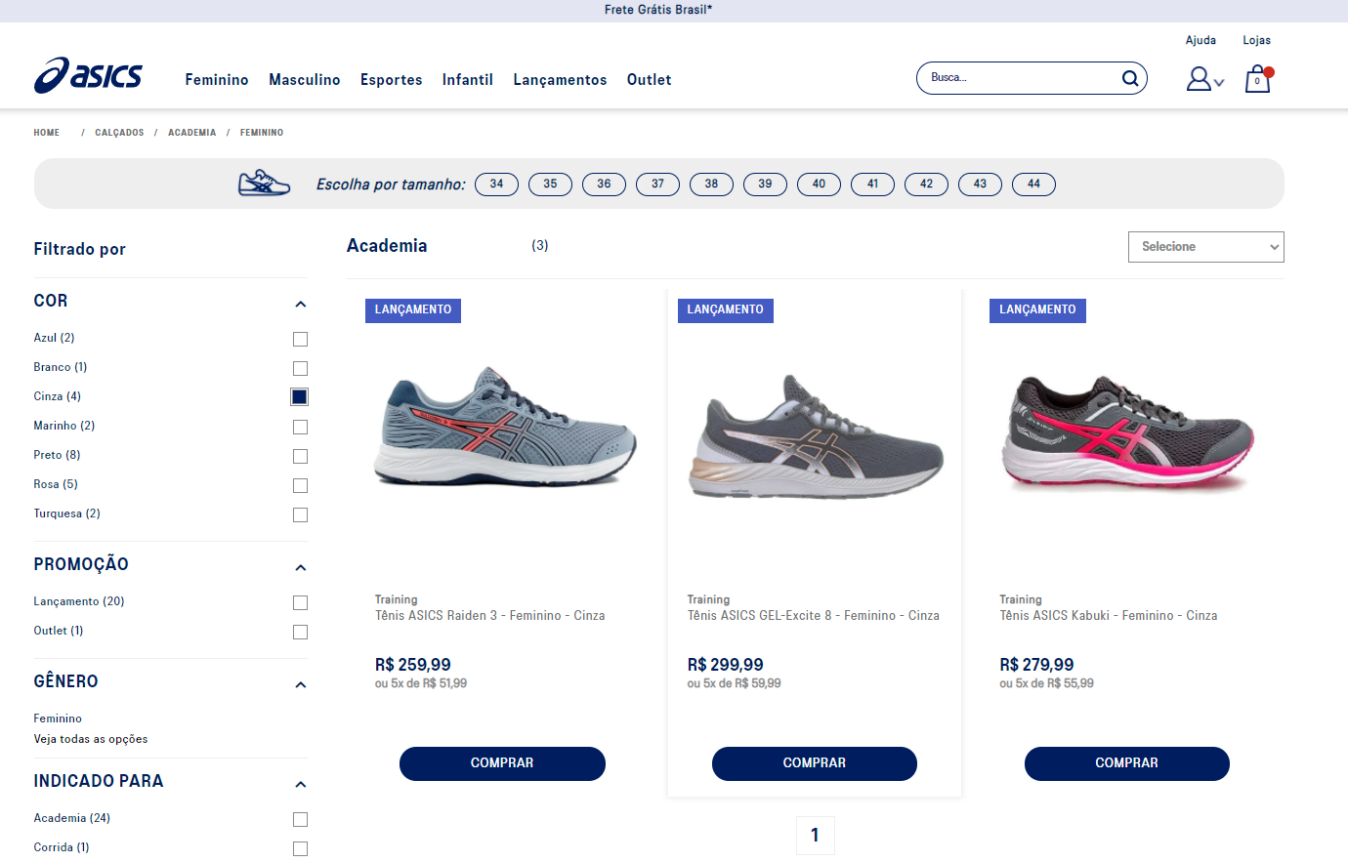The image size is (1348, 862).
Task: Check the Corrida filter checkbox
Action: click(x=300, y=848)
